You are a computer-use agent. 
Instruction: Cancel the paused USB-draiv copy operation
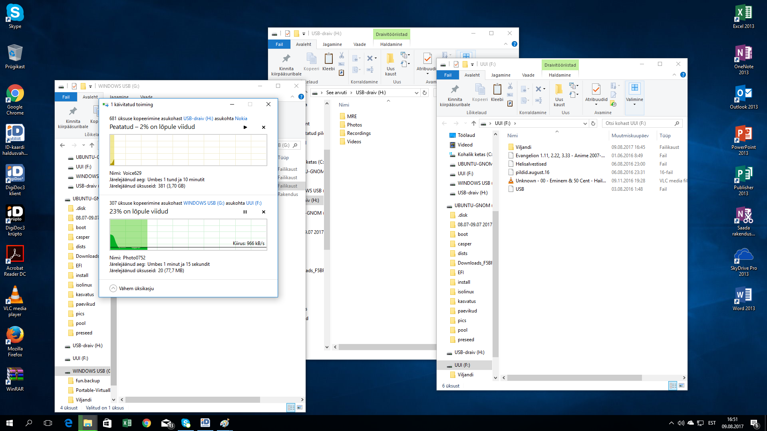(264, 127)
